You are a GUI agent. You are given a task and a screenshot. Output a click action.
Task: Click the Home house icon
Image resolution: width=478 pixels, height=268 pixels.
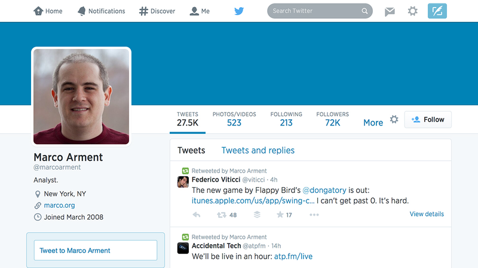click(x=38, y=11)
